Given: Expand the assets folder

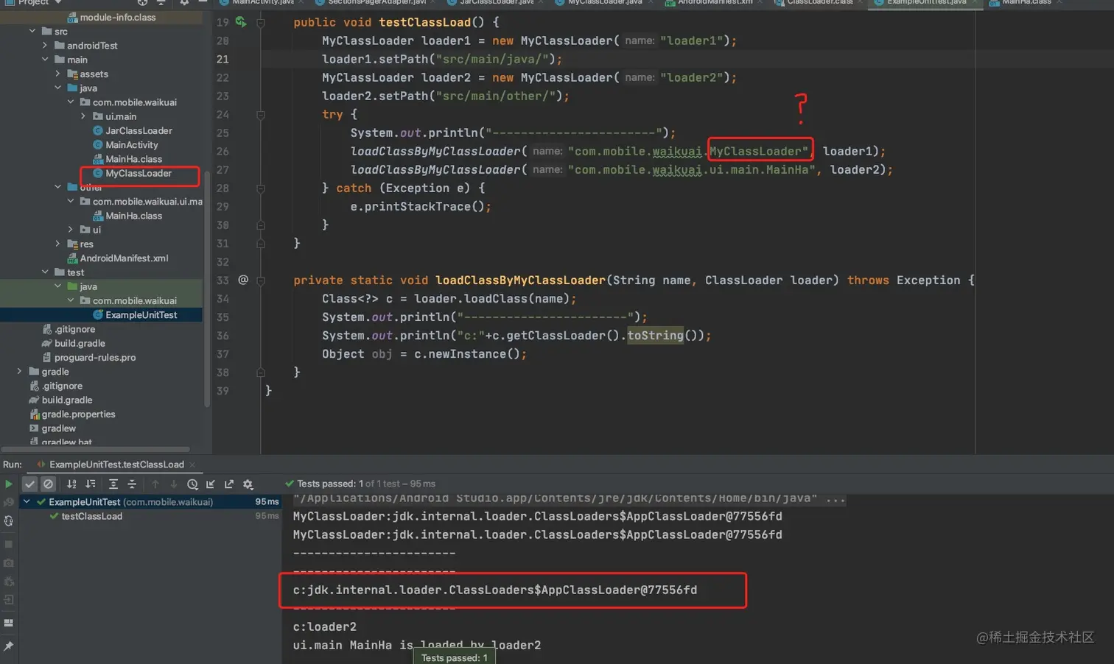Looking at the screenshot, I should (x=57, y=74).
